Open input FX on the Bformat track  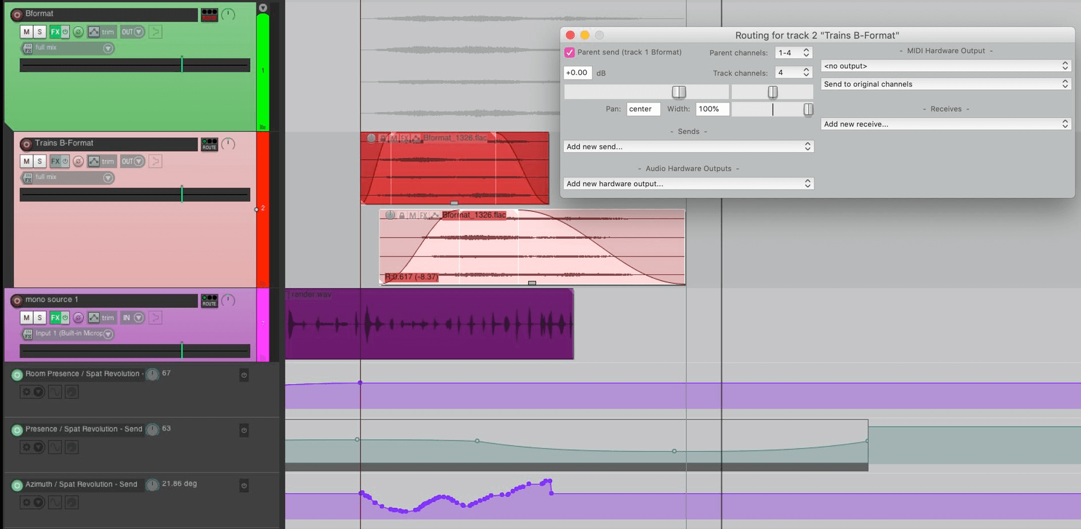(x=27, y=49)
